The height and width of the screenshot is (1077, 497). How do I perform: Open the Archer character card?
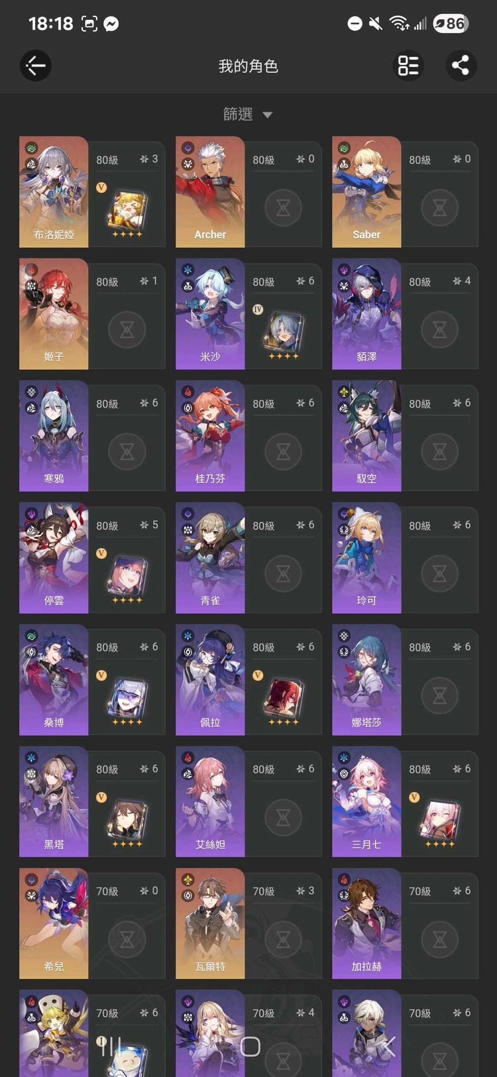(210, 192)
